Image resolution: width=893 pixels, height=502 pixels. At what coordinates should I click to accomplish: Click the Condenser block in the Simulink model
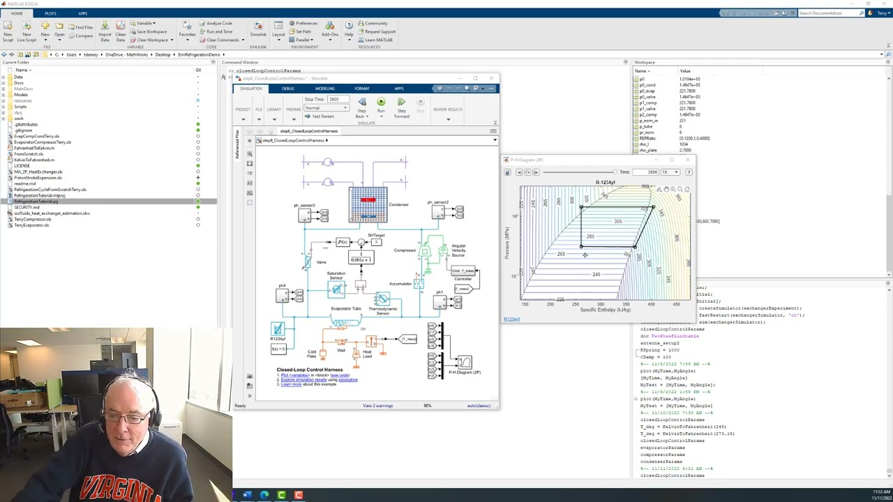coord(368,204)
